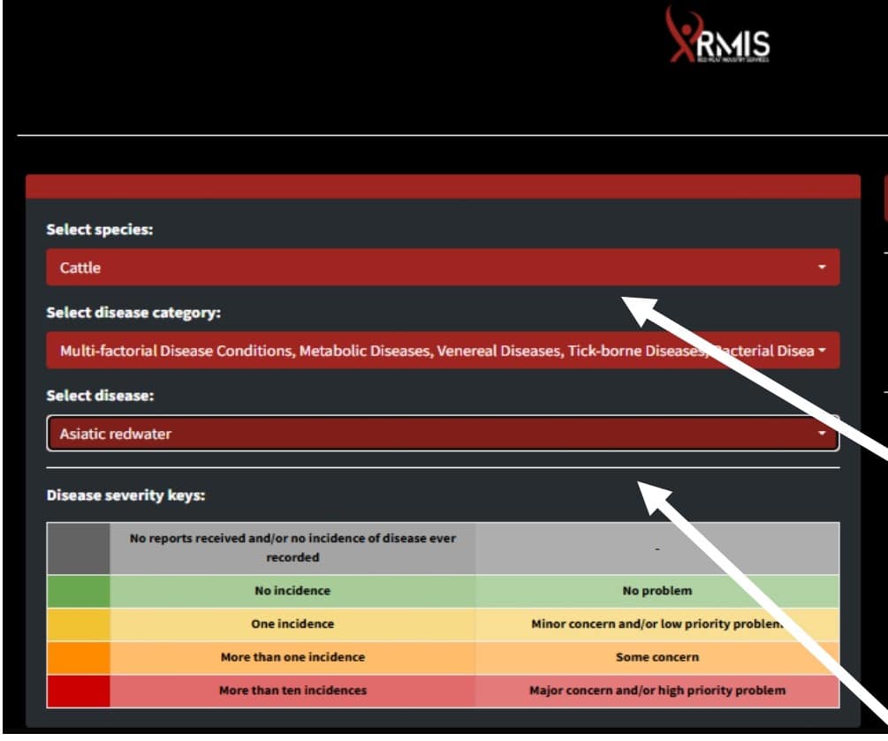
Task: Select the yellow severity key color swatch
Action: click(x=79, y=624)
